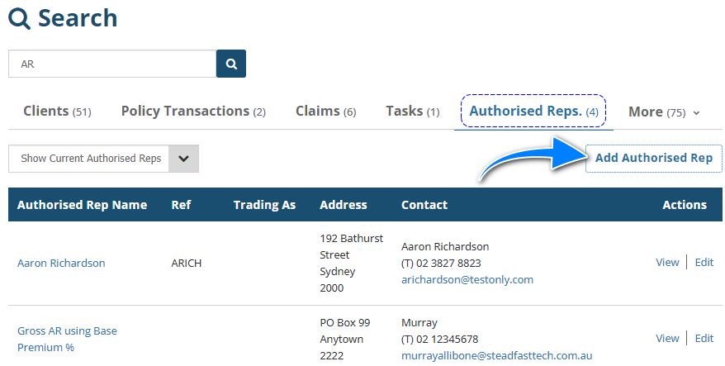The height and width of the screenshot is (366, 725).
Task: Type in the search text field
Action: pyautogui.click(x=111, y=64)
